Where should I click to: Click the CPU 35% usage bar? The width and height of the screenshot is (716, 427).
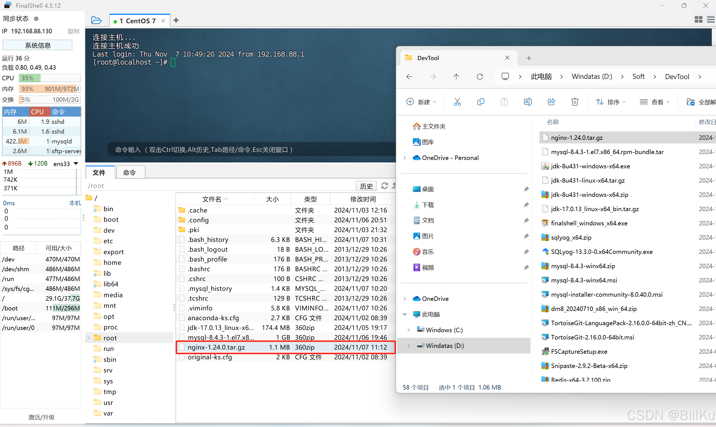click(50, 78)
